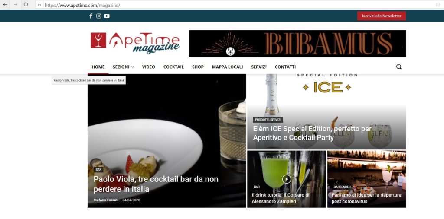Click Iscriviti alla Newsletter button
Screen dimensions: 444x219
[382, 16]
